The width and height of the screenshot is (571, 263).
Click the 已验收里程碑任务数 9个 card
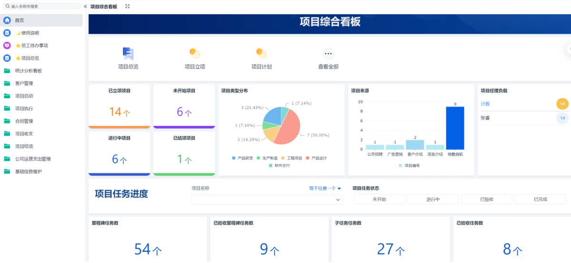(x=269, y=240)
